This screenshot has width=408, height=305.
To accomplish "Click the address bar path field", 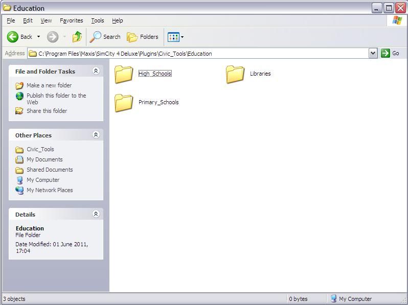I will coord(198,54).
